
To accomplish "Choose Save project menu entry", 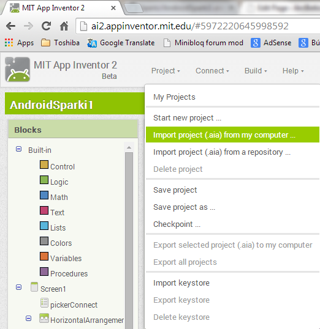I will pos(232,190).
